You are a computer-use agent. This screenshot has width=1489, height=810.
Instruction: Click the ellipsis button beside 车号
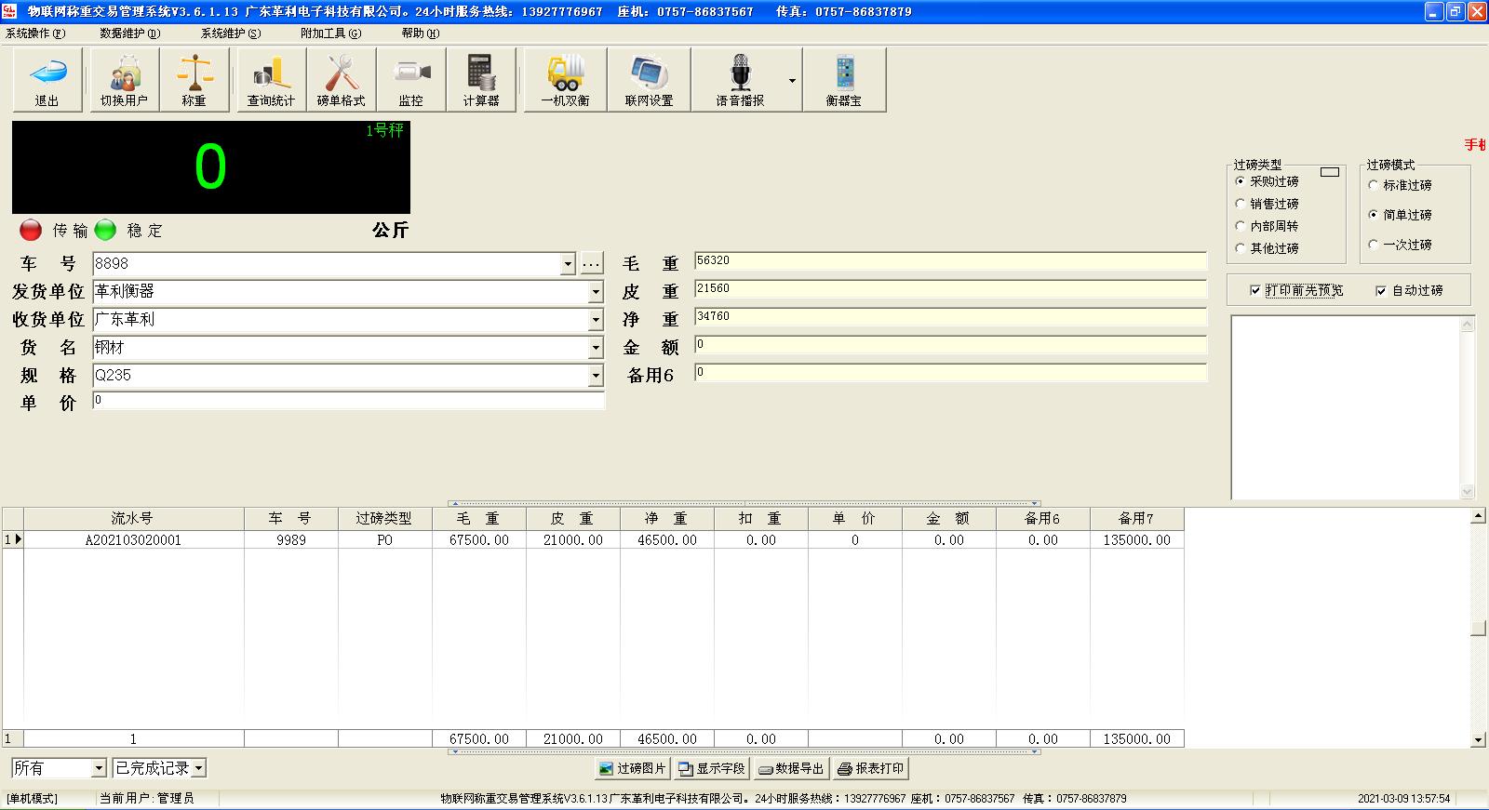coord(591,264)
